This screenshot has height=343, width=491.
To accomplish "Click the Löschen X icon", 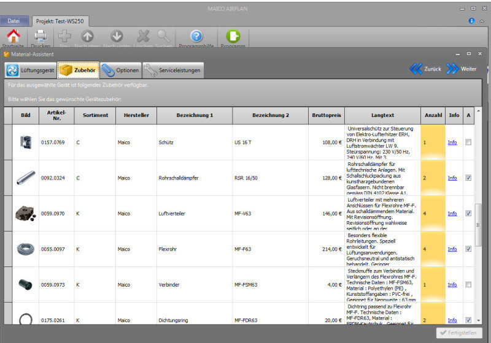I will click(x=143, y=36).
